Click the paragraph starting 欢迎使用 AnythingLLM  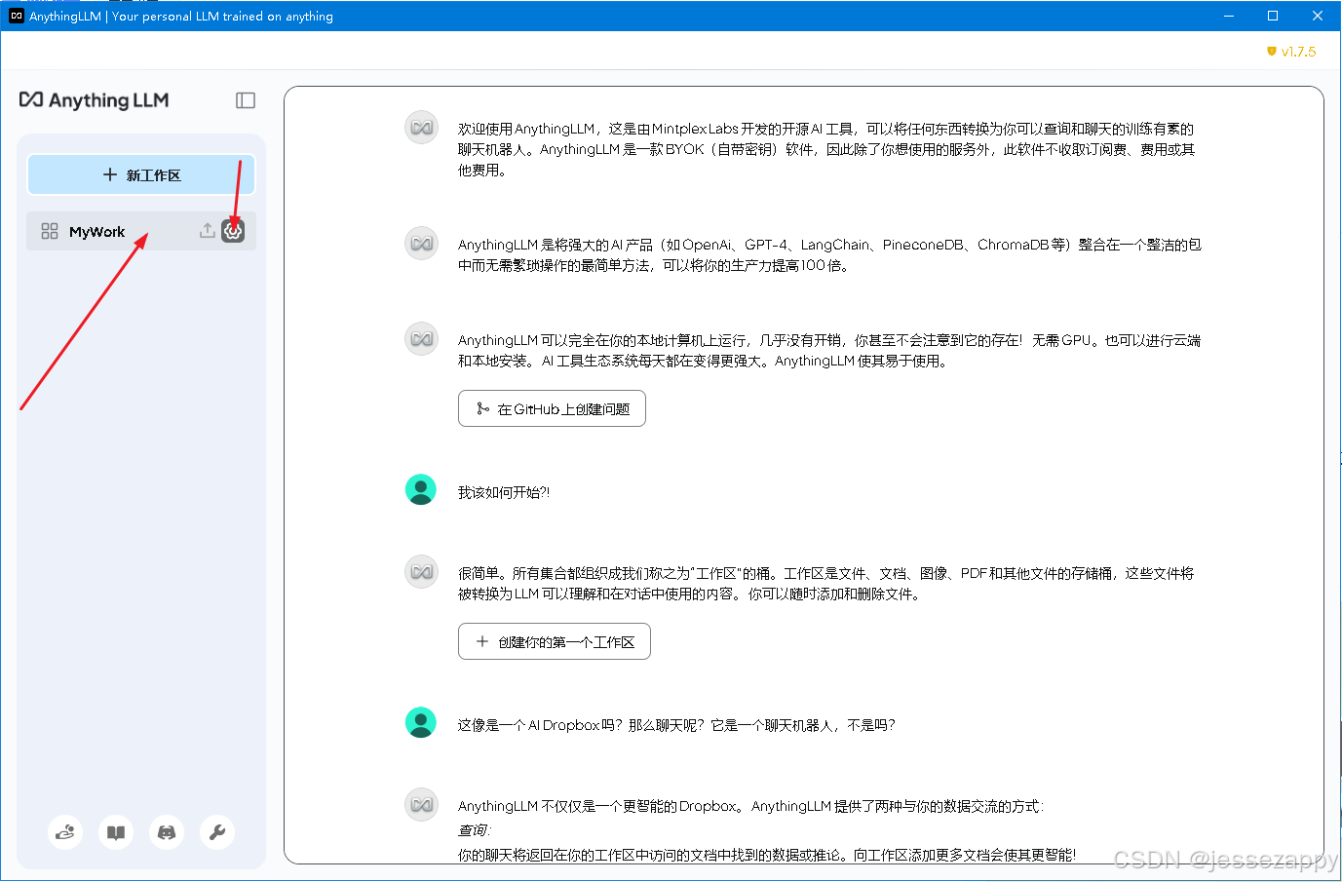[826, 149]
